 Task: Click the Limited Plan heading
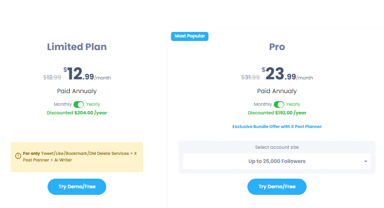[77, 47]
